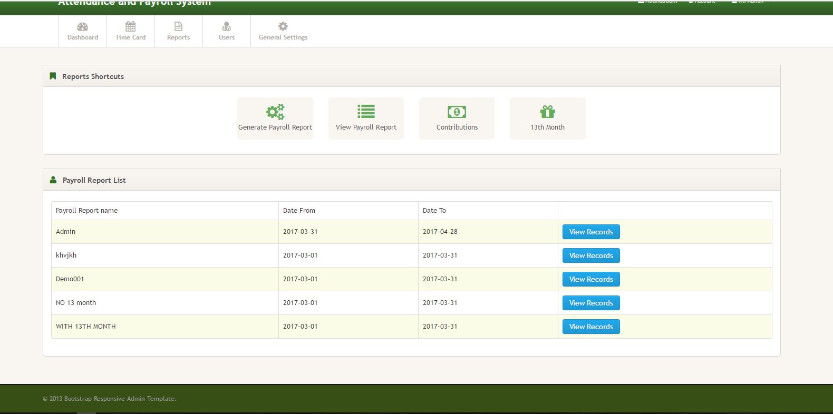The width and height of the screenshot is (833, 414).
Task: Click the Admin row's 2017-03-31 Date From
Action: (x=348, y=232)
